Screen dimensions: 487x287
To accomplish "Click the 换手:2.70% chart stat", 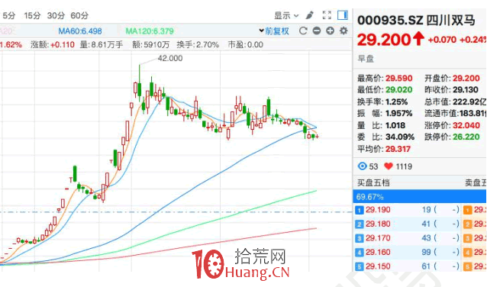I will tap(198, 45).
